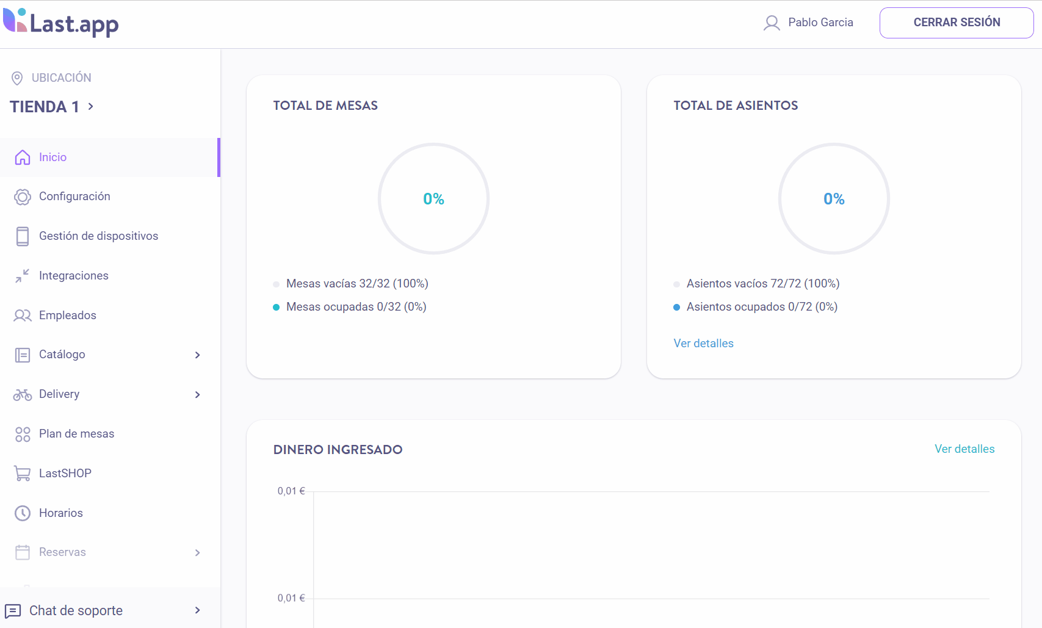
Task: Click the DINERO INGRESADO heading
Action: (338, 450)
